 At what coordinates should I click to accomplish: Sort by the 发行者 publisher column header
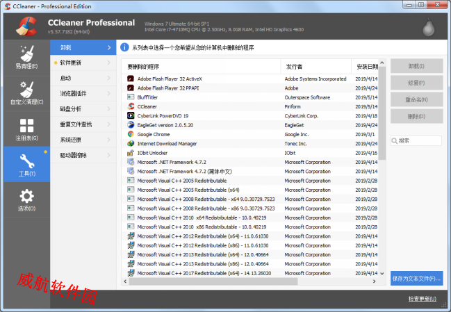tap(315, 67)
